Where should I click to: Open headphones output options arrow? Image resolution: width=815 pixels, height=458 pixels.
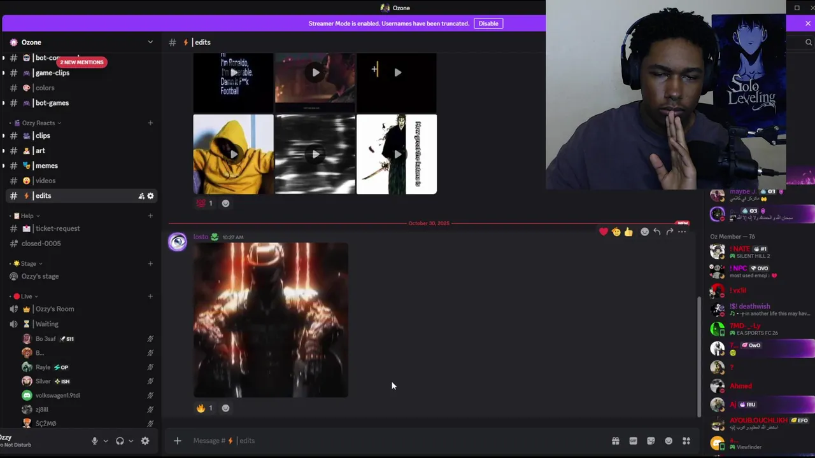click(x=131, y=441)
